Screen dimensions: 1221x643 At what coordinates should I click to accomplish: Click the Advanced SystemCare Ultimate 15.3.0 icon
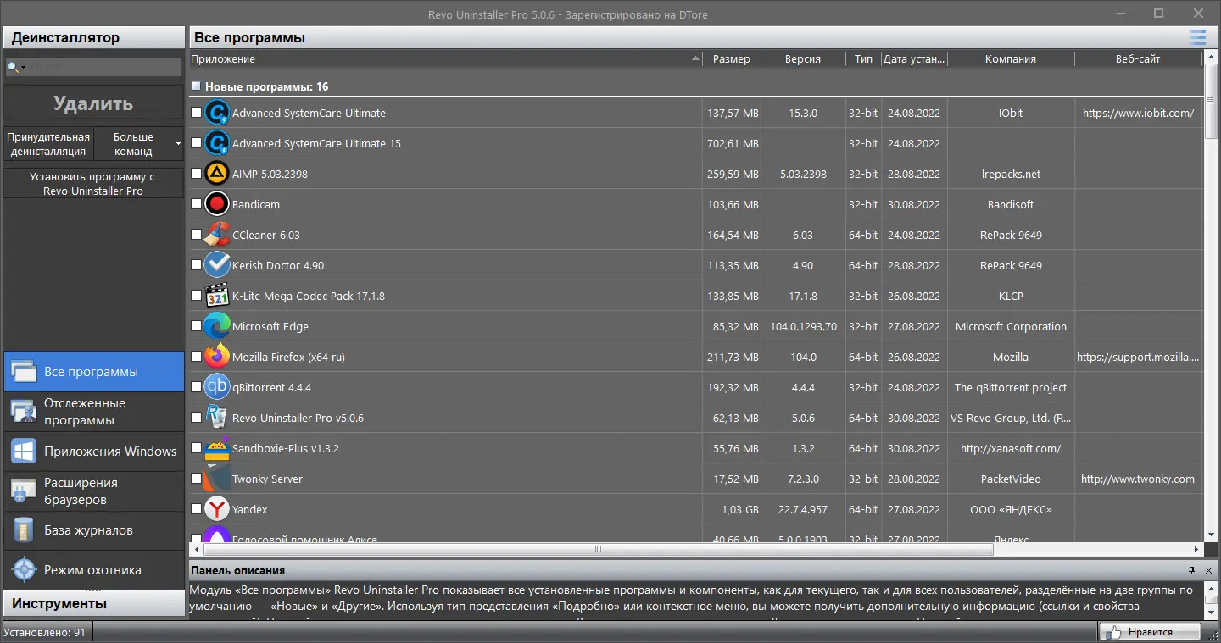[x=218, y=113]
